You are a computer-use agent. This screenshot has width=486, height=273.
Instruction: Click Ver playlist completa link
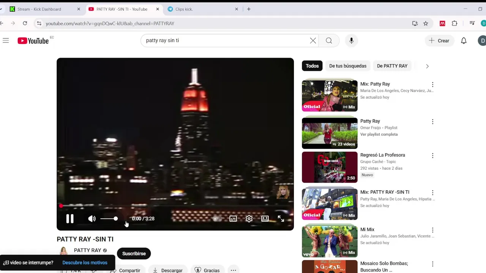(379, 134)
